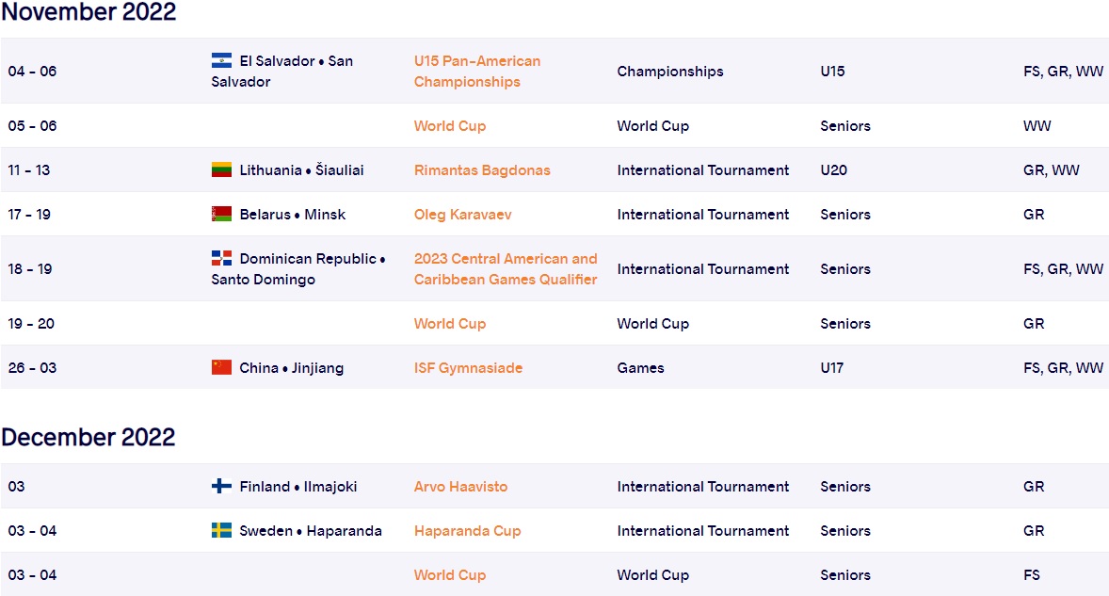The height and width of the screenshot is (596, 1109).
Task: Click the Dominican Republic flag icon
Action: click(x=221, y=258)
